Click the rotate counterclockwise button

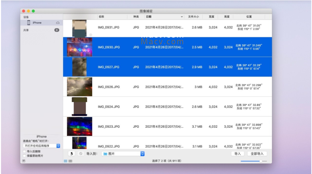click(x=72, y=154)
